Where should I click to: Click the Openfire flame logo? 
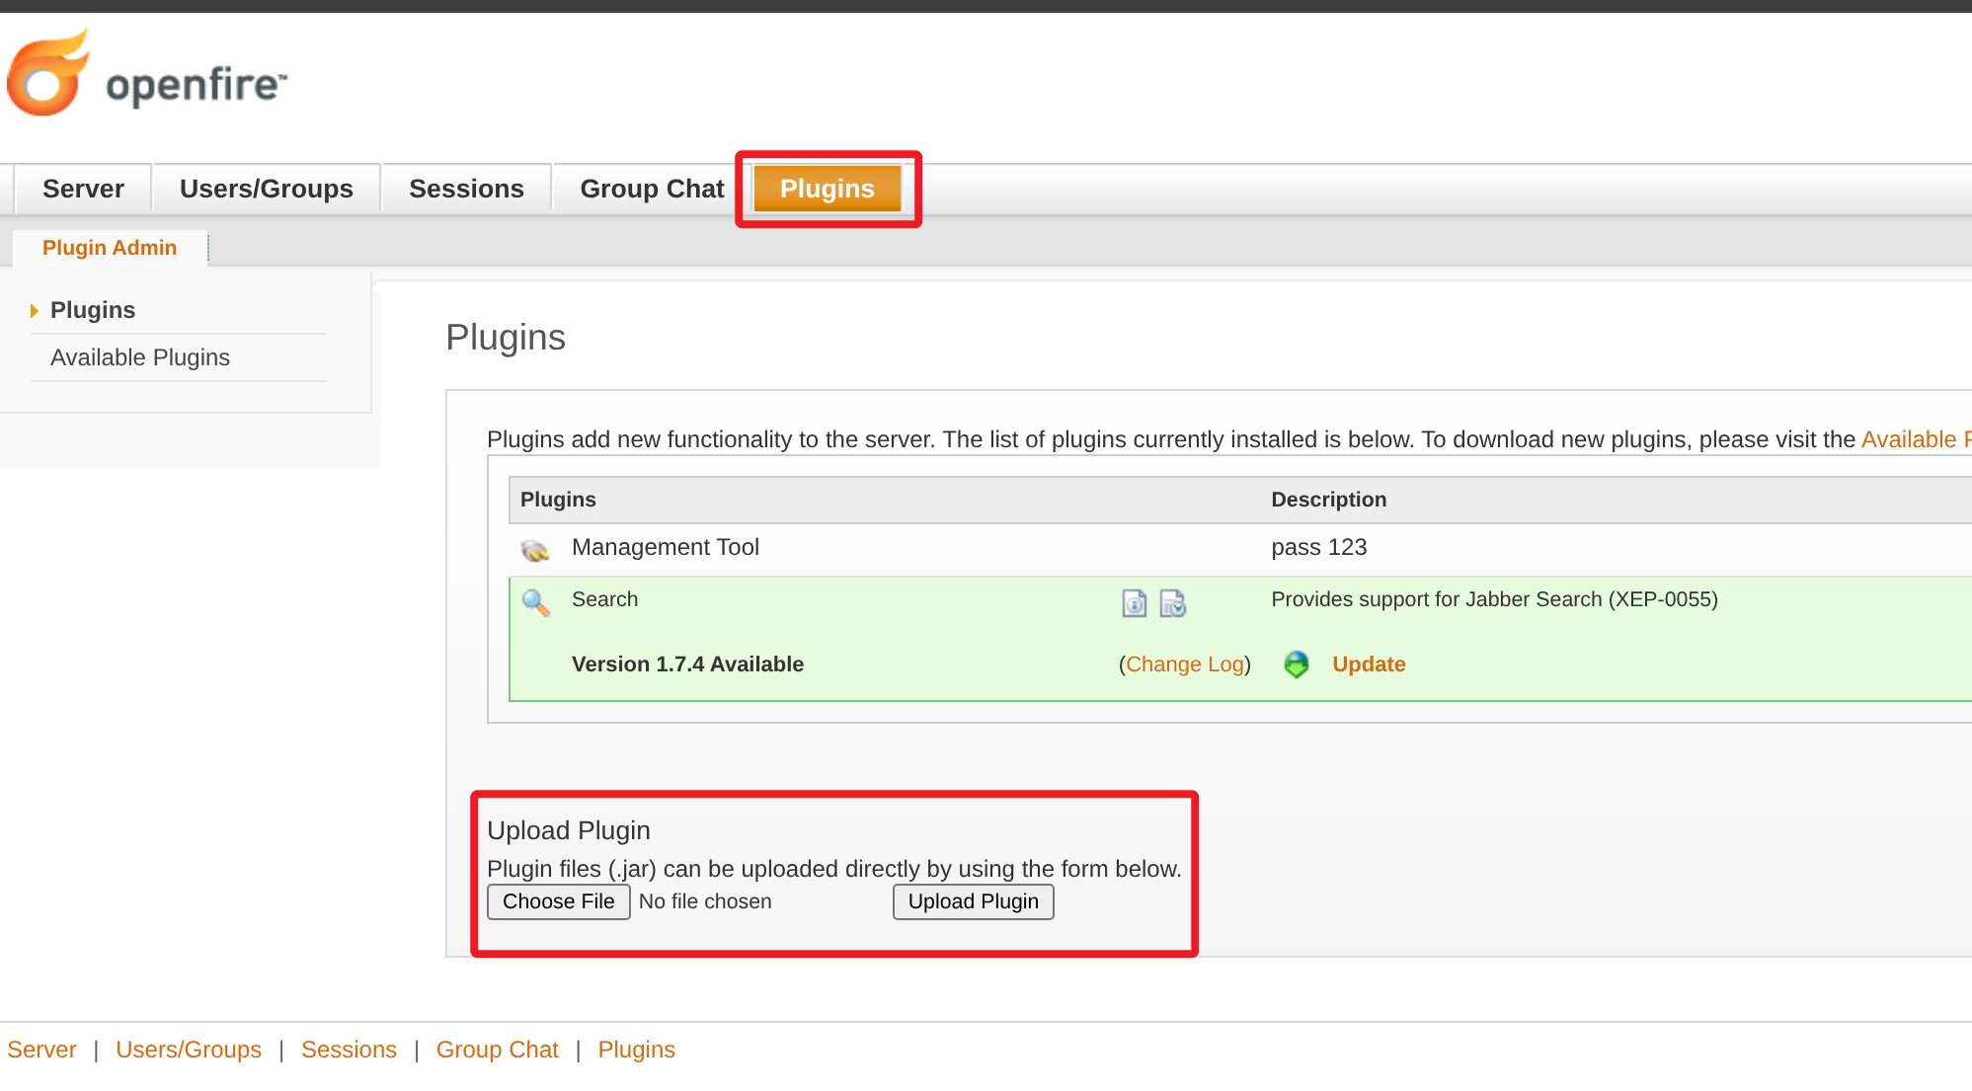point(46,74)
